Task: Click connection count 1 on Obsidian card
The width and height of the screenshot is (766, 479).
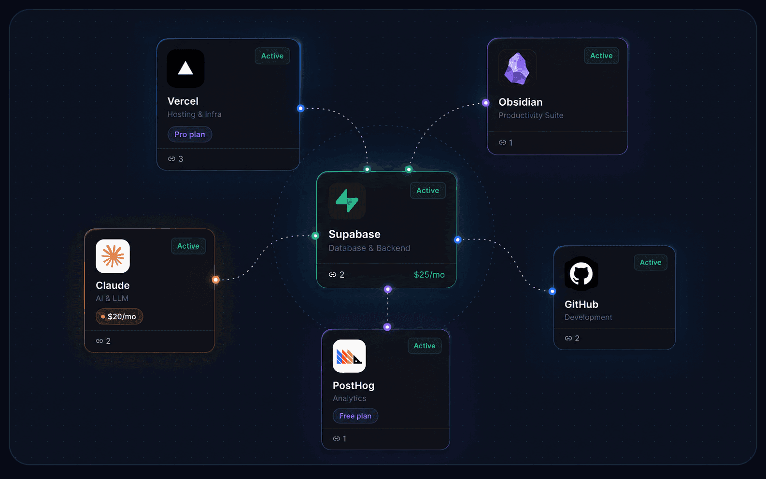Action: (511, 142)
